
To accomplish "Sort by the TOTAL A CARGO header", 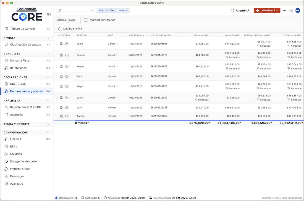I will (292, 35).
